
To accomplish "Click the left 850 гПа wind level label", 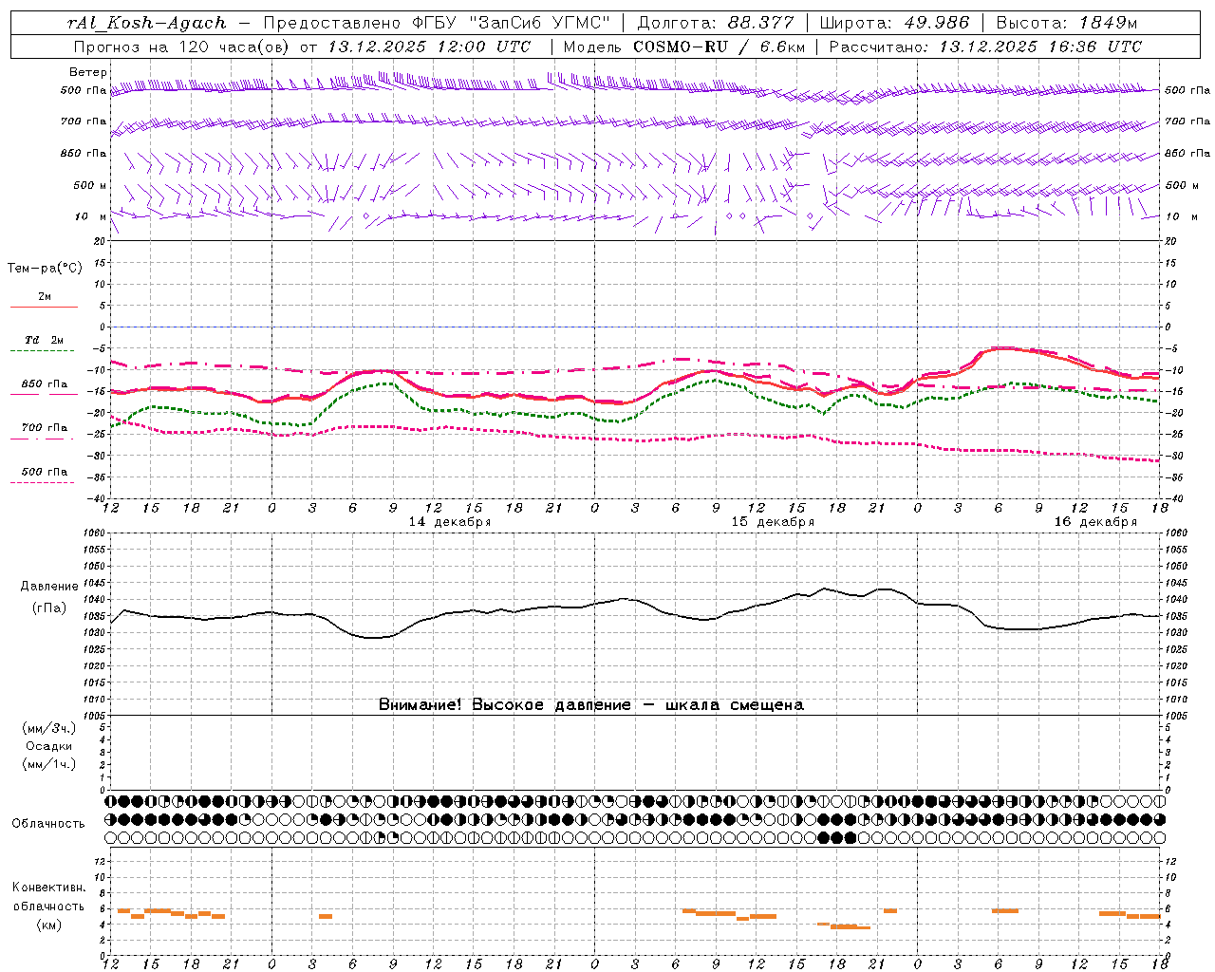I will [84, 153].
